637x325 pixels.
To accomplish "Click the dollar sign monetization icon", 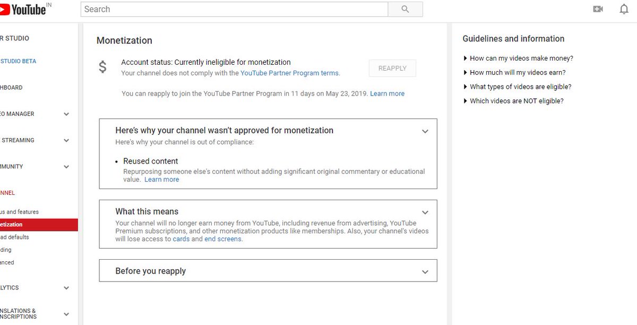I will pyautogui.click(x=103, y=67).
